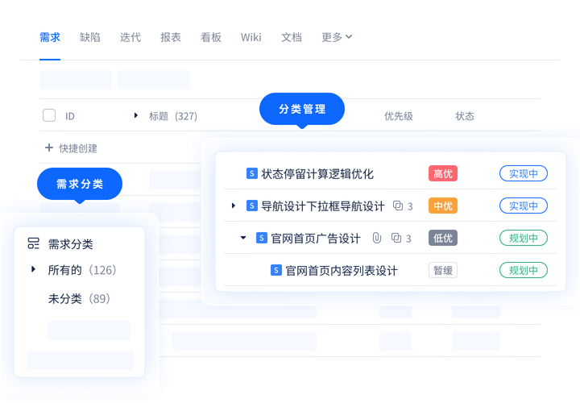
Task: Click the attachment paperclip on 官网首页广告设计
Action: 376,238
